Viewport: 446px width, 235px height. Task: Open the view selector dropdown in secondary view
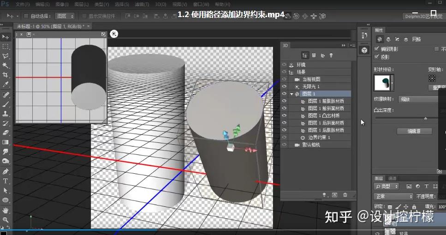click(30, 34)
